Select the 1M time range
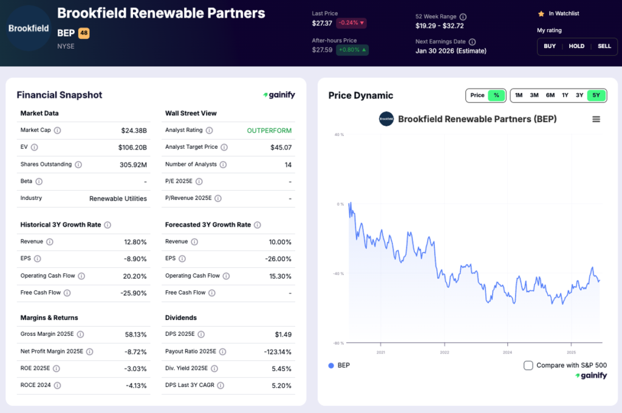The image size is (622, 413). pyautogui.click(x=518, y=95)
